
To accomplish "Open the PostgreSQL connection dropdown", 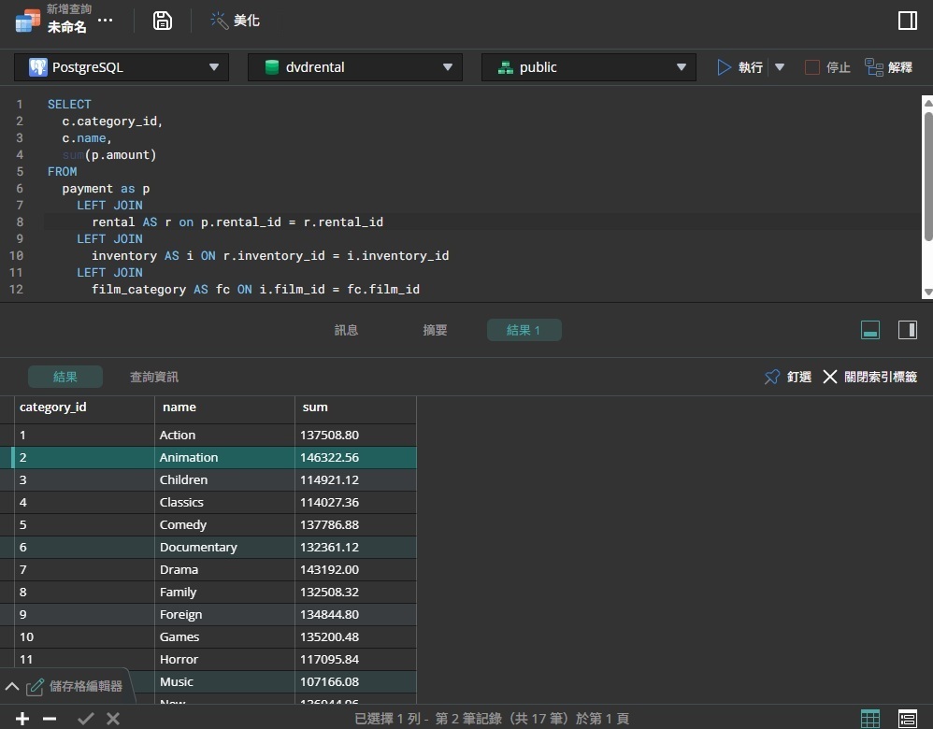I will [x=121, y=66].
